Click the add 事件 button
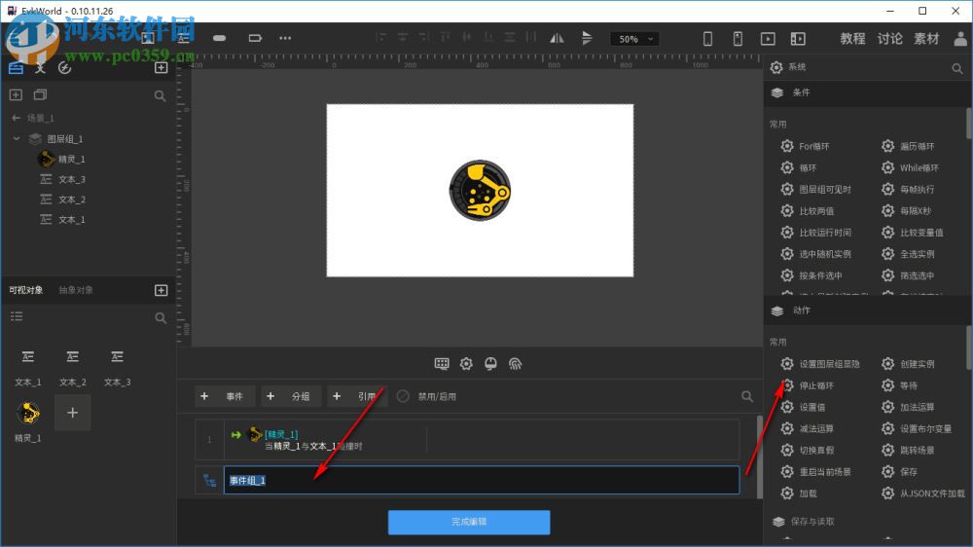The image size is (973, 547). [225, 396]
